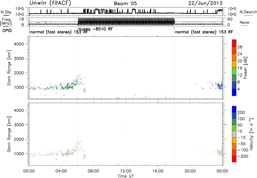Click the 'Freq. [MHz]' axis label

[x=6, y=22]
